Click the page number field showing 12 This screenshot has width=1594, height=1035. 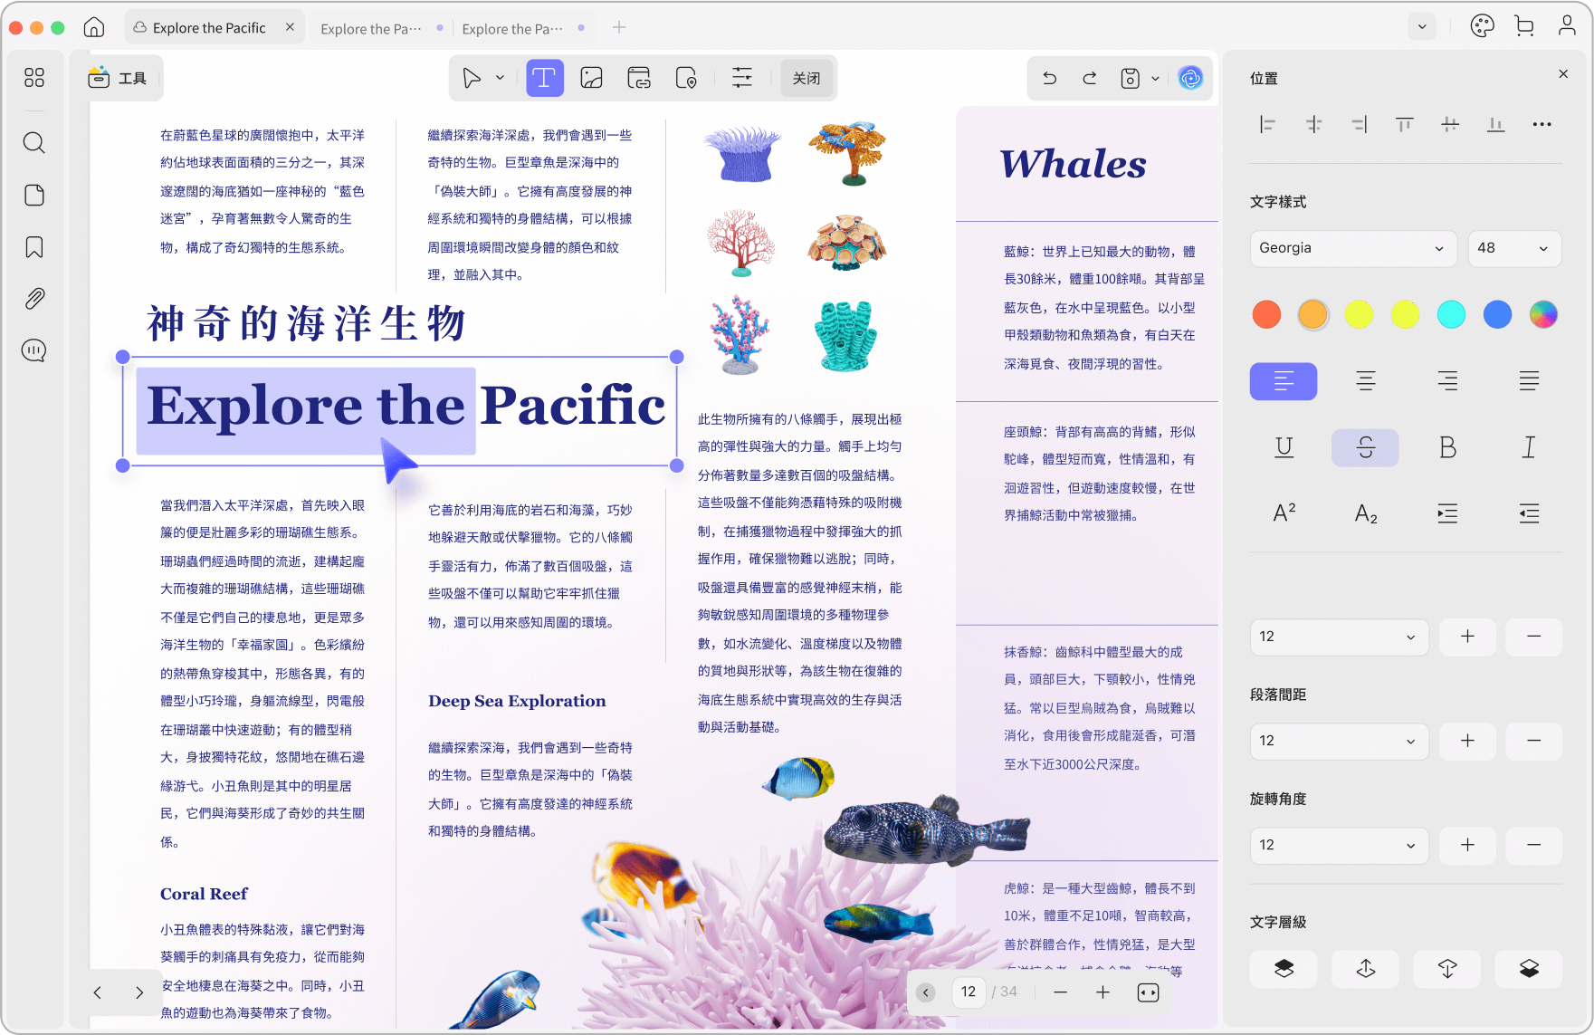pos(968,992)
